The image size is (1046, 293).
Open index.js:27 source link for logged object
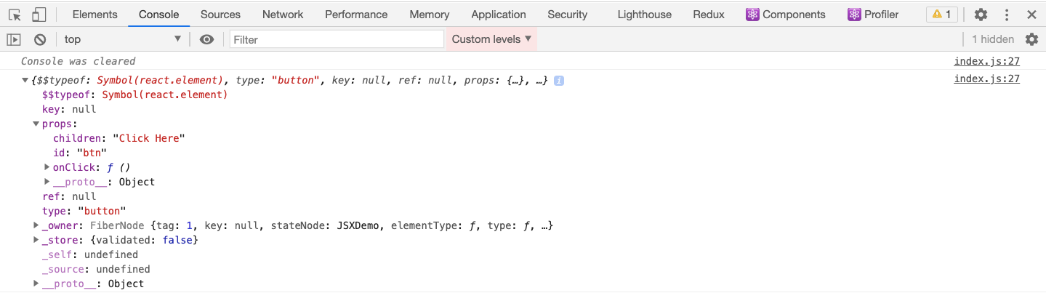(x=986, y=79)
